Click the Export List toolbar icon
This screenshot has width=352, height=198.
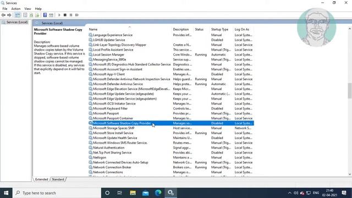point(37,15)
